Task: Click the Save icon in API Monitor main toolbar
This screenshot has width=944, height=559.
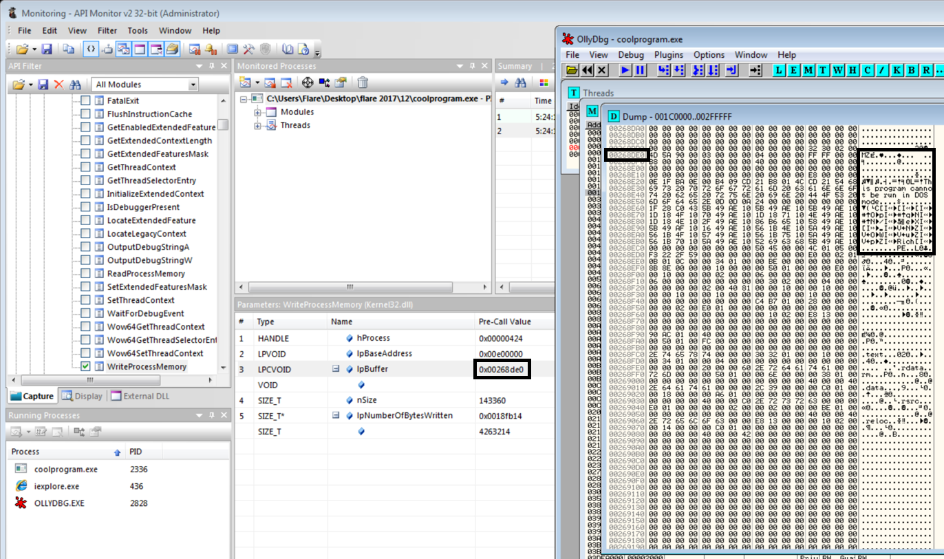Action: coord(47,49)
